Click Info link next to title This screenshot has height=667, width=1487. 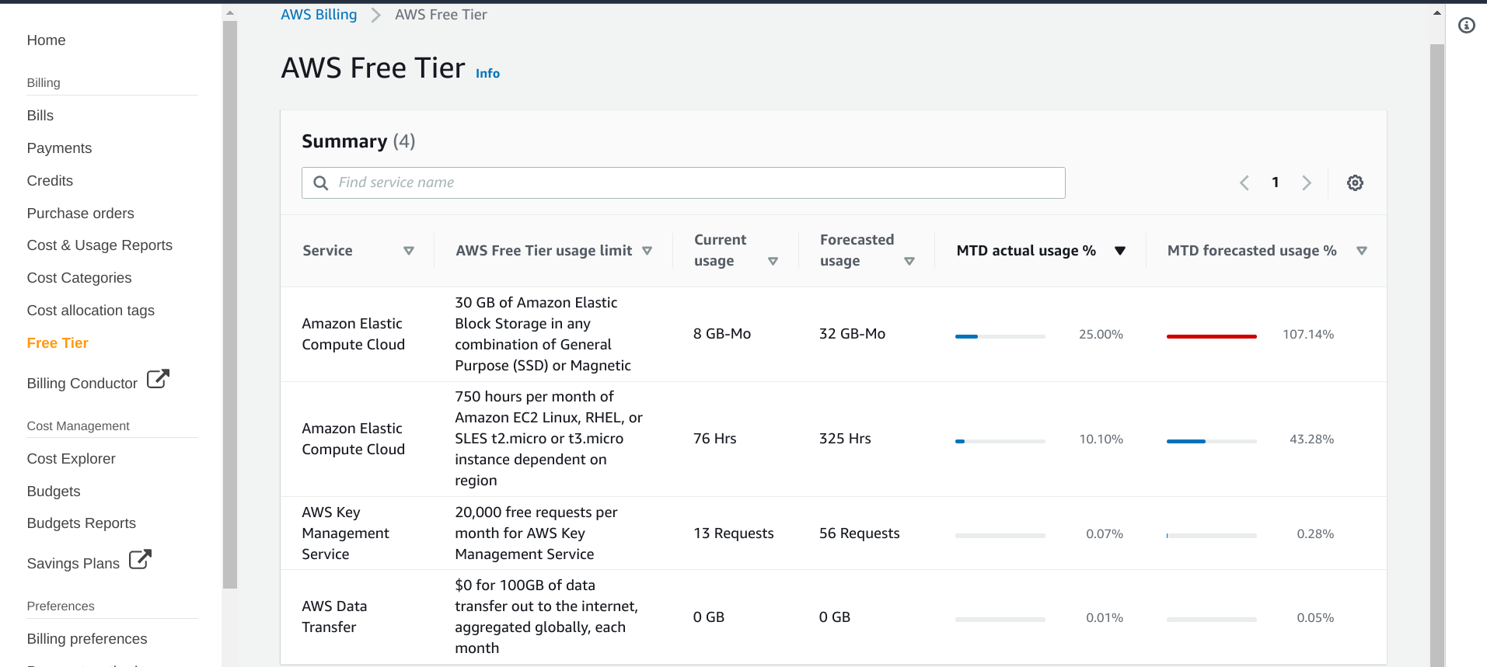click(487, 73)
